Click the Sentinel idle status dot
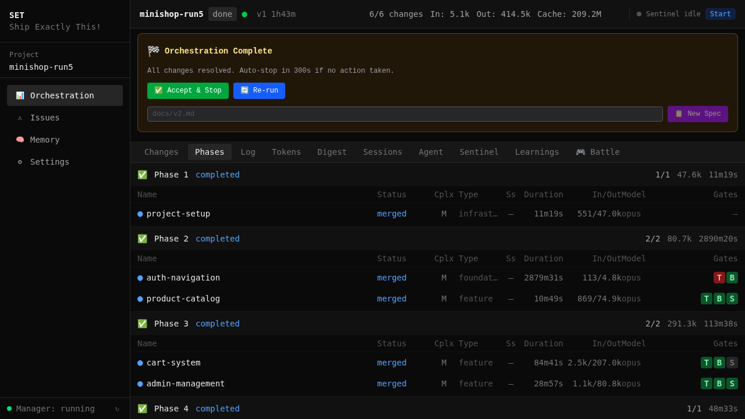The height and width of the screenshot is (419, 745). coord(638,14)
